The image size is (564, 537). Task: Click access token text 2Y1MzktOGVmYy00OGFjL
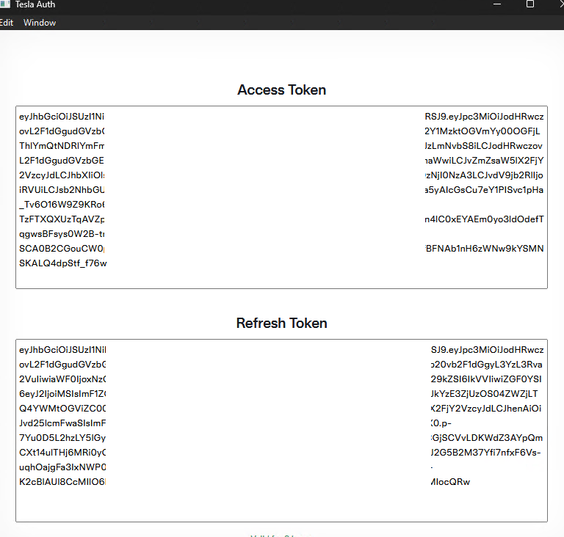(x=482, y=131)
